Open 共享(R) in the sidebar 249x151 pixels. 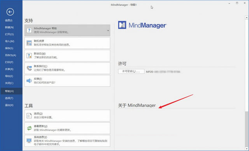pos(9,69)
